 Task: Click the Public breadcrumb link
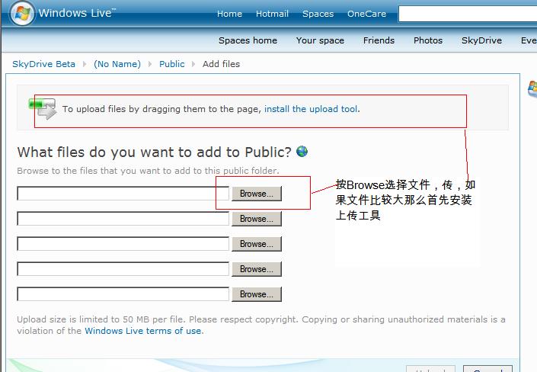[x=172, y=64]
